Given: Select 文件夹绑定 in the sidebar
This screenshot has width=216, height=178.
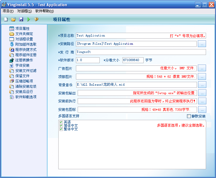Looking at the screenshot, I should point(24,34).
